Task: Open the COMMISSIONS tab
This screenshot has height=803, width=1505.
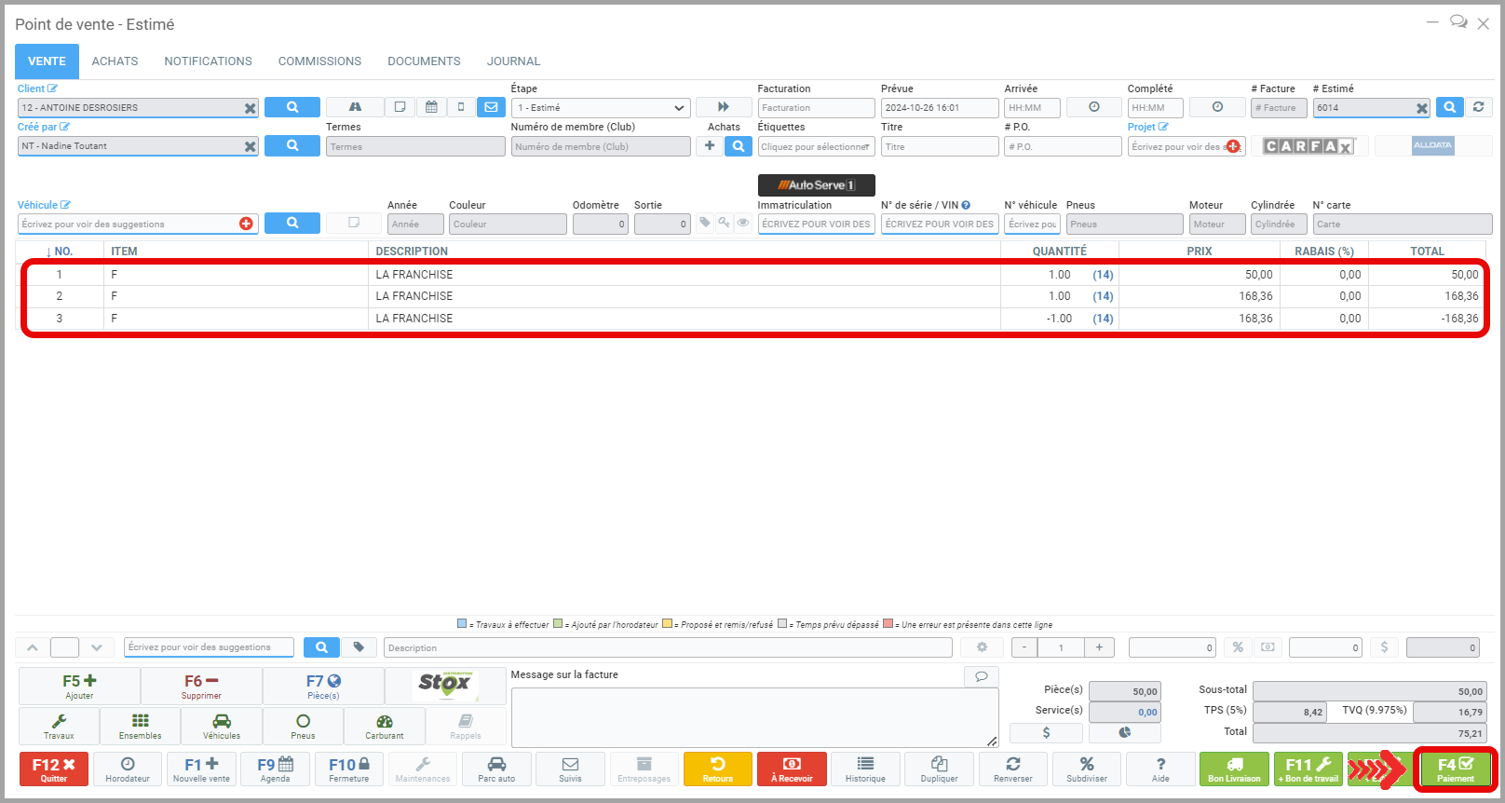Action: (319, 61)
